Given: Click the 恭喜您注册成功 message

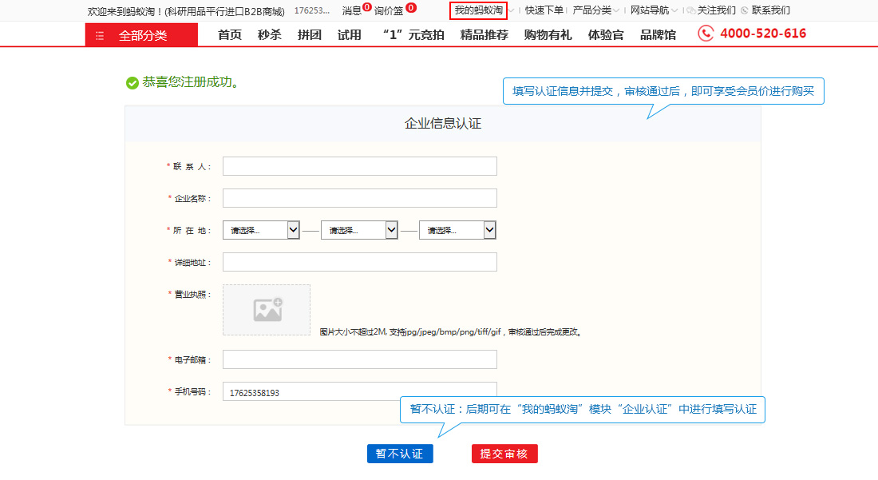Looking at the screenshot, I should pyautogui.click(x=192, y=82).
